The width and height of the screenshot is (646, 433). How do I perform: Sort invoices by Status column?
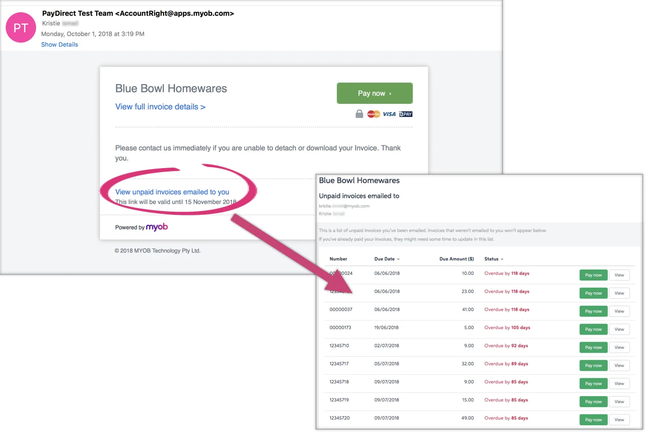[494, 259]
